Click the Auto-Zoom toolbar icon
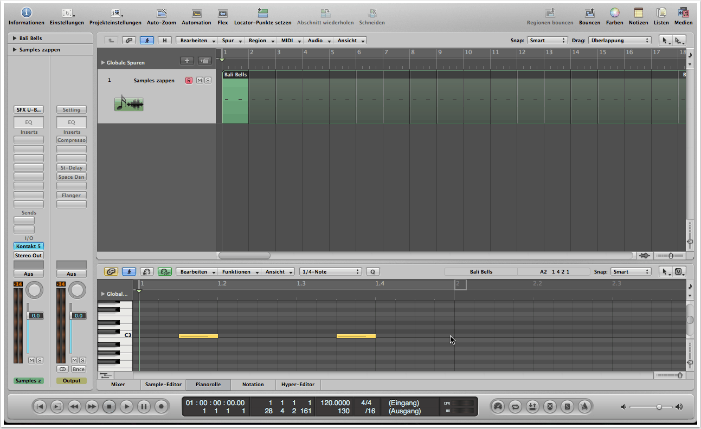 pyautogui.click(x=161, y=13)
